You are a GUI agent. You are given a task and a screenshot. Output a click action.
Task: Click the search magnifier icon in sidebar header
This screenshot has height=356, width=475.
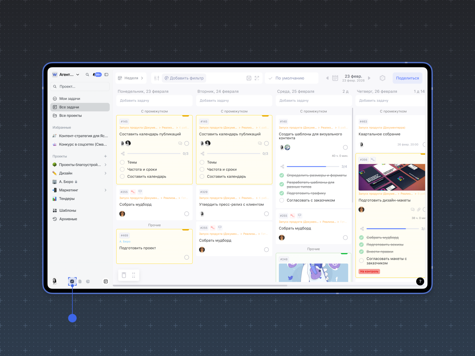(87, 75)
